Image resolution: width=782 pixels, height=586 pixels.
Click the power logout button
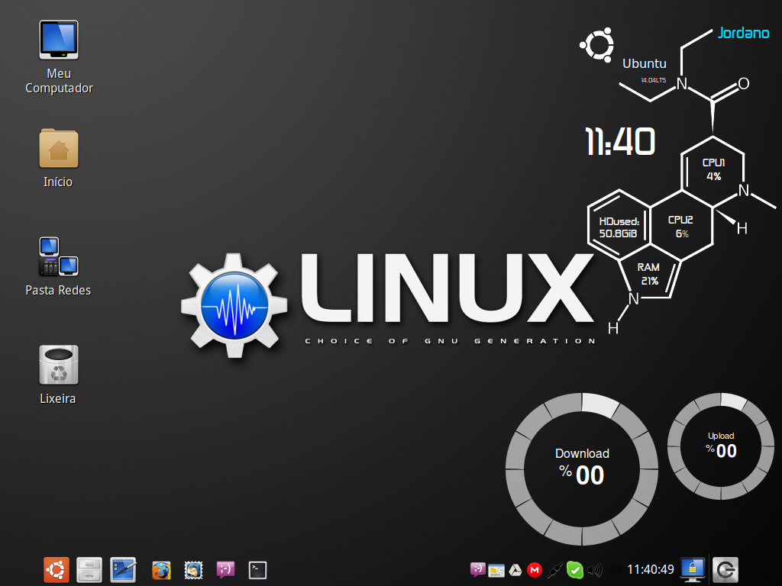pos(725,570)
